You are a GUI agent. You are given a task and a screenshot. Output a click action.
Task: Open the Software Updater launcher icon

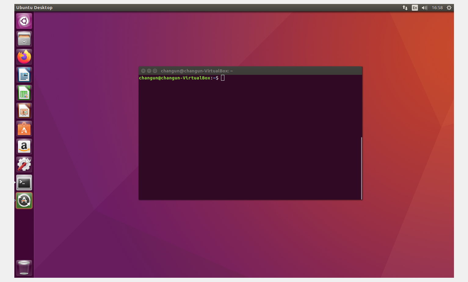point(24,200)
